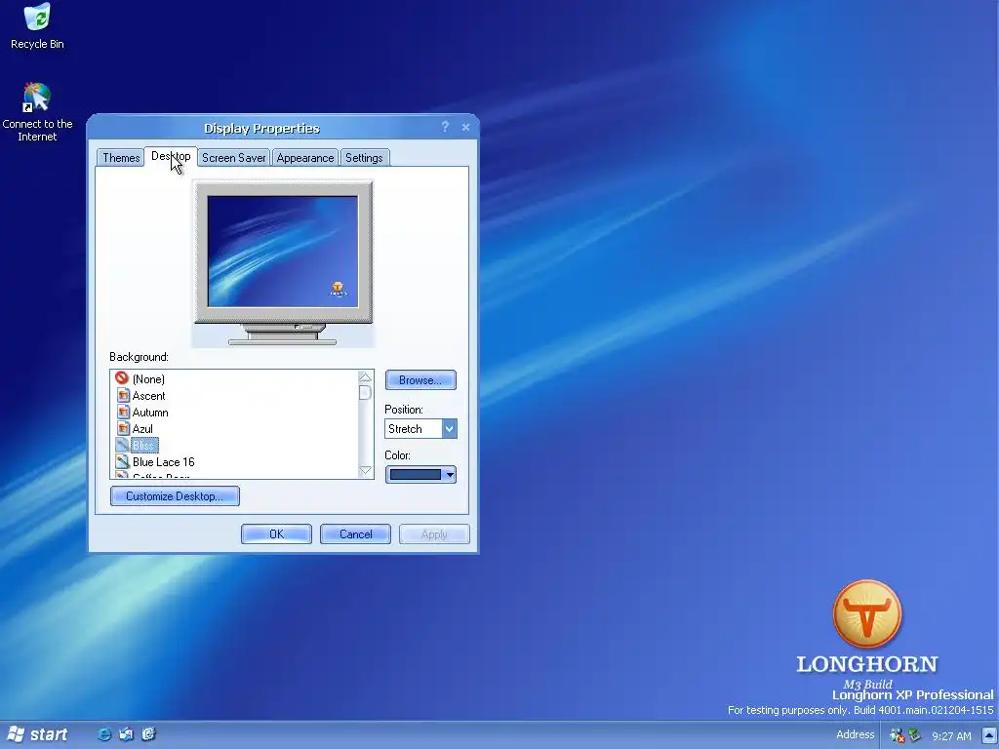Click the Ascent wallpaper icon
The height and width of the screenshot is (749, 999).
click(123, 396)
